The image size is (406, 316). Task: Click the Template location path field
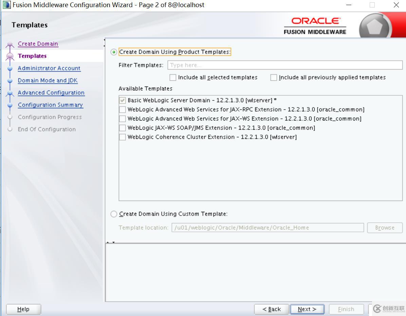(x=267, y=228)
